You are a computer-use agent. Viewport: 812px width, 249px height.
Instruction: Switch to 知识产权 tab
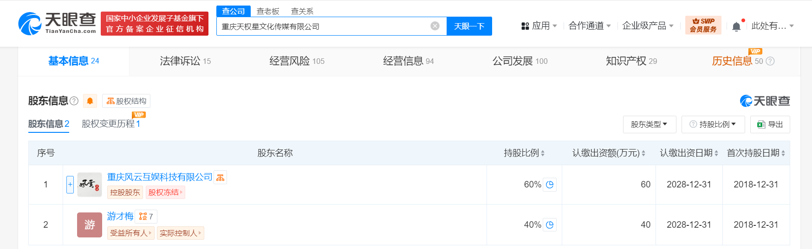pos(631,61)
